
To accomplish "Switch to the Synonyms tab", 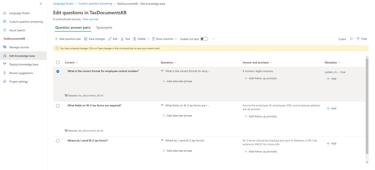I will pos(104,28).
